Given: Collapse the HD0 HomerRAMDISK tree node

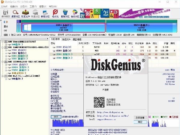Looking at the screenshot, I should pyautogui.click(x=3, y=42).
